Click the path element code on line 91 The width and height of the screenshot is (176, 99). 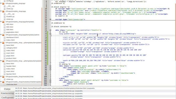(104, 61)
